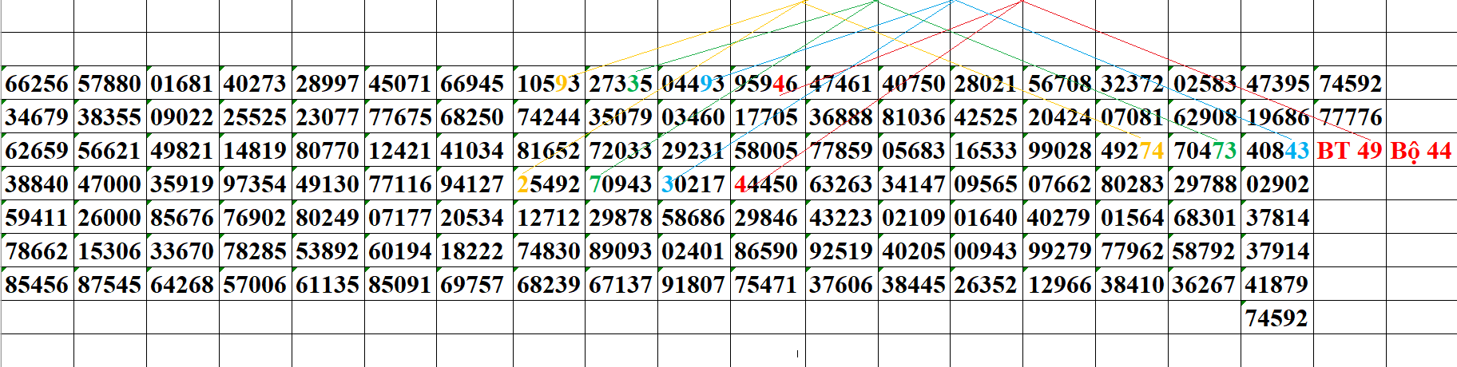The width and height of the screenshot is (1457, 367).
Task: Select the cell containing 00943
Action: [x=986, y=251]
